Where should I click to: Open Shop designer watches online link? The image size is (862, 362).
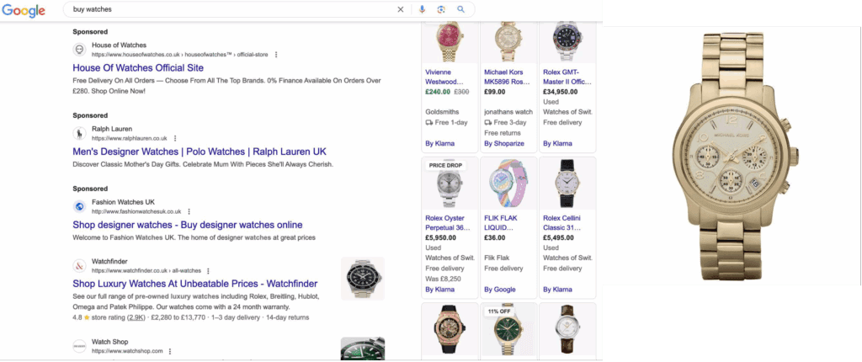188,225
